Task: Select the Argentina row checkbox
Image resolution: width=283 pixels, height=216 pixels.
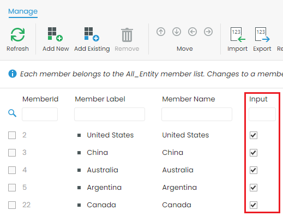Action: (12, 188)
